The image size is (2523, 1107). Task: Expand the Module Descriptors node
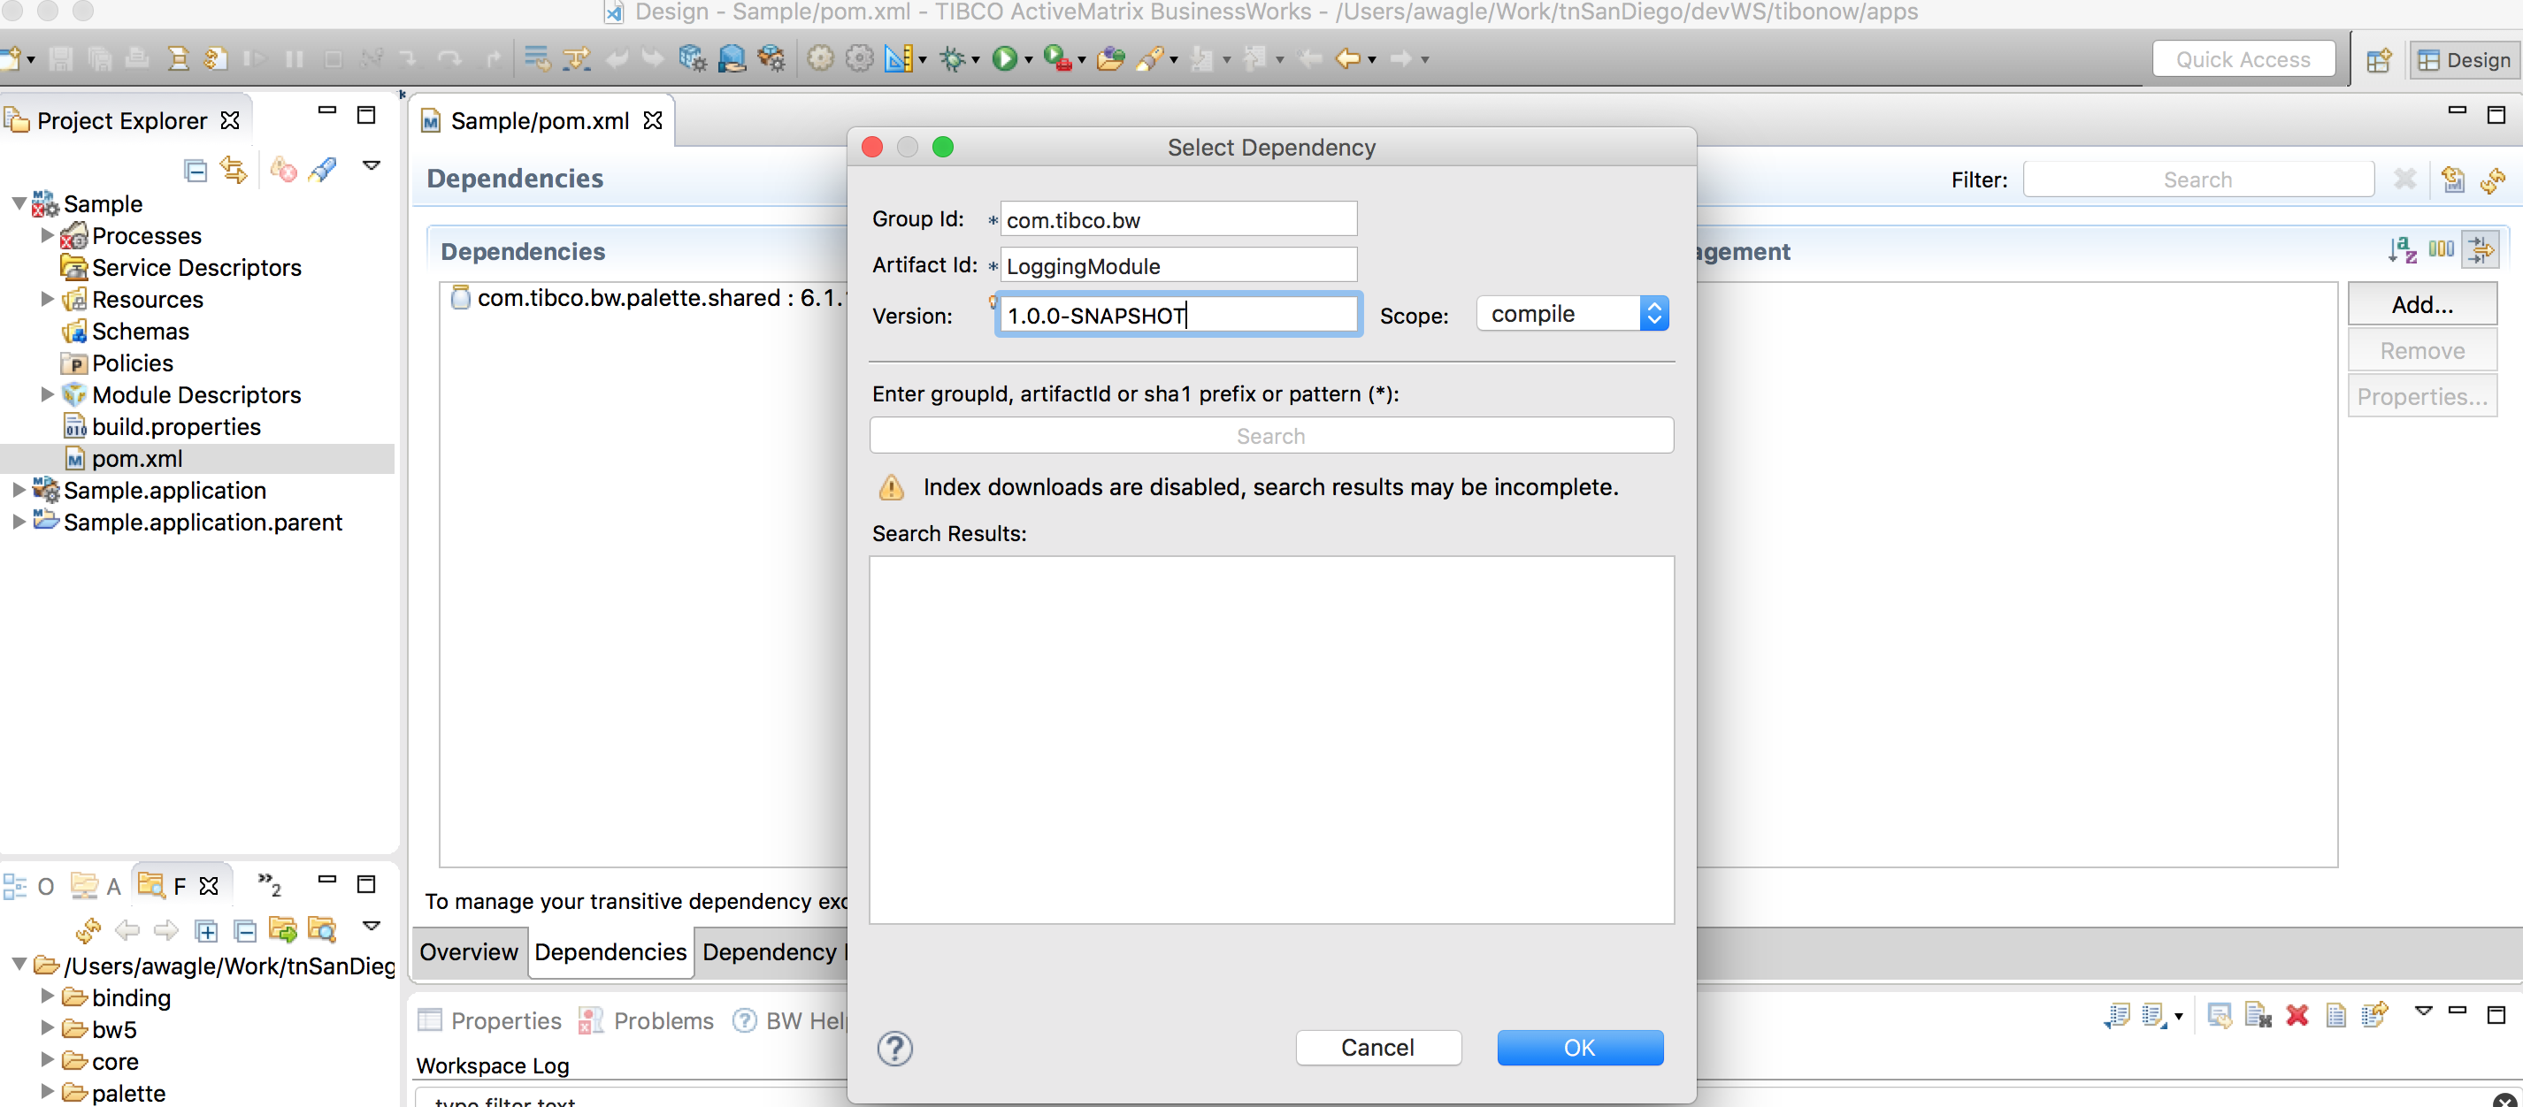click(x=47, y=394)
